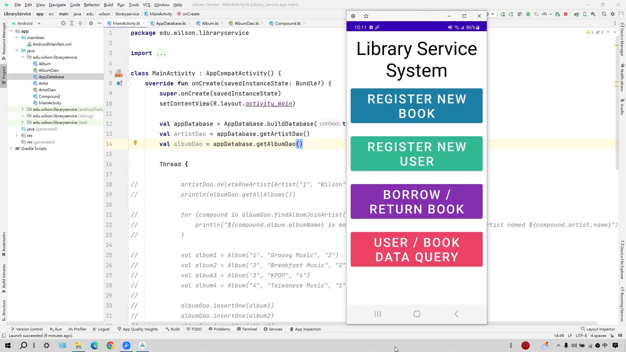
Task: Sync project with Gradle files
Action: click(576, 14)
